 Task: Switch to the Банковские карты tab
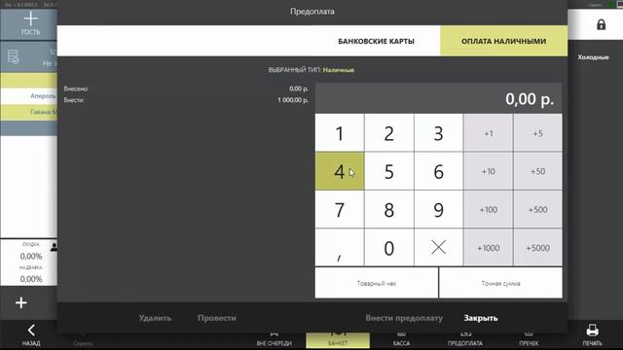[x=376, y=41]
